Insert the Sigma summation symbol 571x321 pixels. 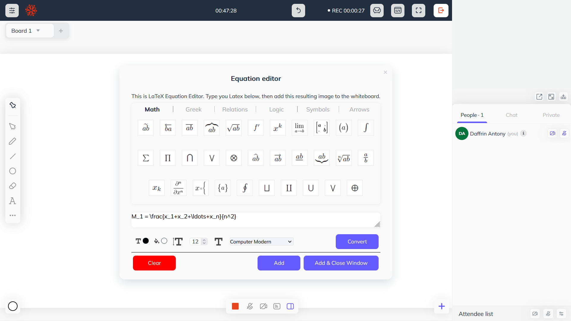coord(146,158)
